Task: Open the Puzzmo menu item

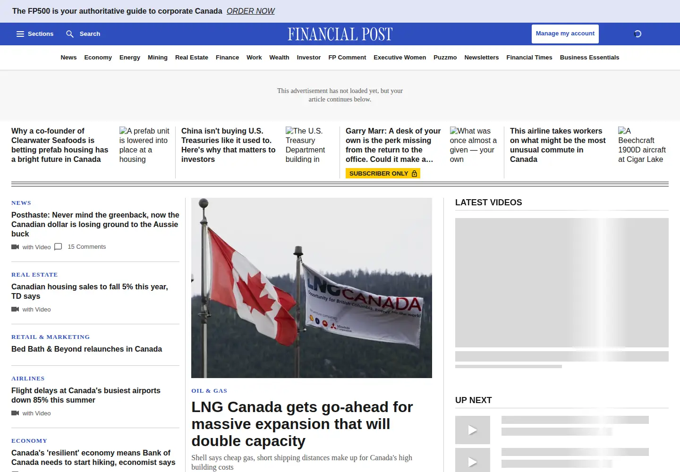Action: [445, 58]
